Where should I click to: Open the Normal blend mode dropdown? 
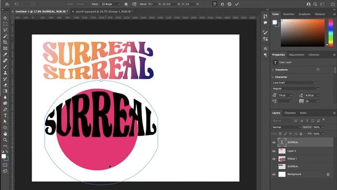[286, 127]
